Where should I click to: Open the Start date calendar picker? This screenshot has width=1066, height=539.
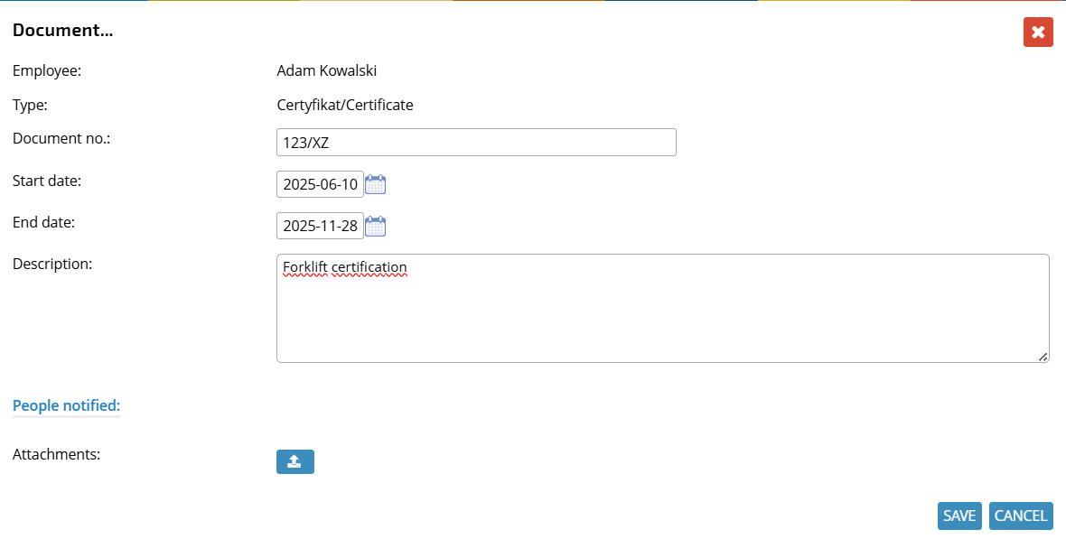(375, 184)
